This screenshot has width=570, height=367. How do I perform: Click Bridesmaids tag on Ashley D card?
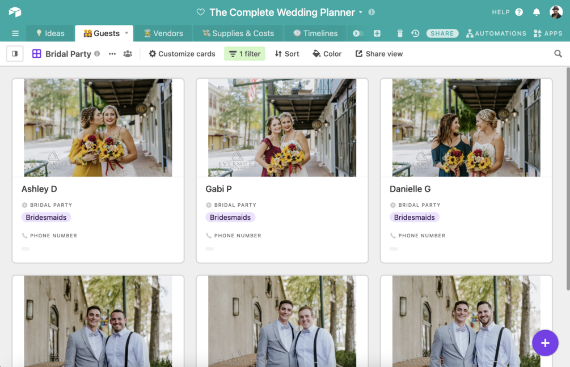coord(46,217)
